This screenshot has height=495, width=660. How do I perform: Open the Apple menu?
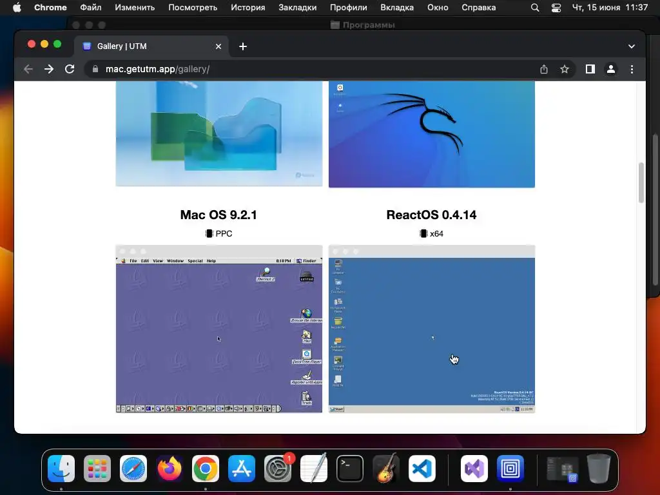click(x=17, y=8)
